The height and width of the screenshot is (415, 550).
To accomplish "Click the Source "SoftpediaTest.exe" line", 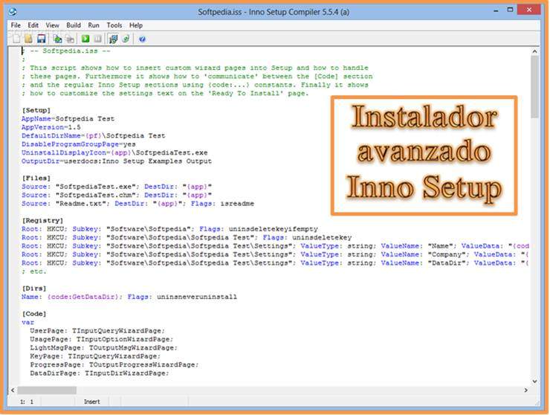I will (117, 187).
